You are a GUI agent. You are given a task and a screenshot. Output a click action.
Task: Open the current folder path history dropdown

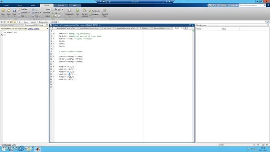click(265, 22)
